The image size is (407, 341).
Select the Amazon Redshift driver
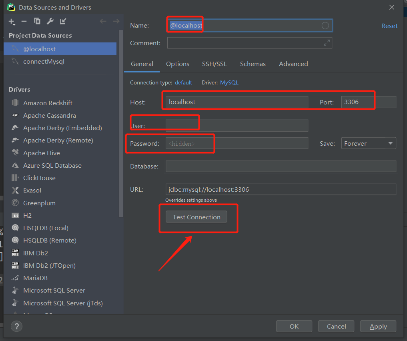[x=60, y=103]
